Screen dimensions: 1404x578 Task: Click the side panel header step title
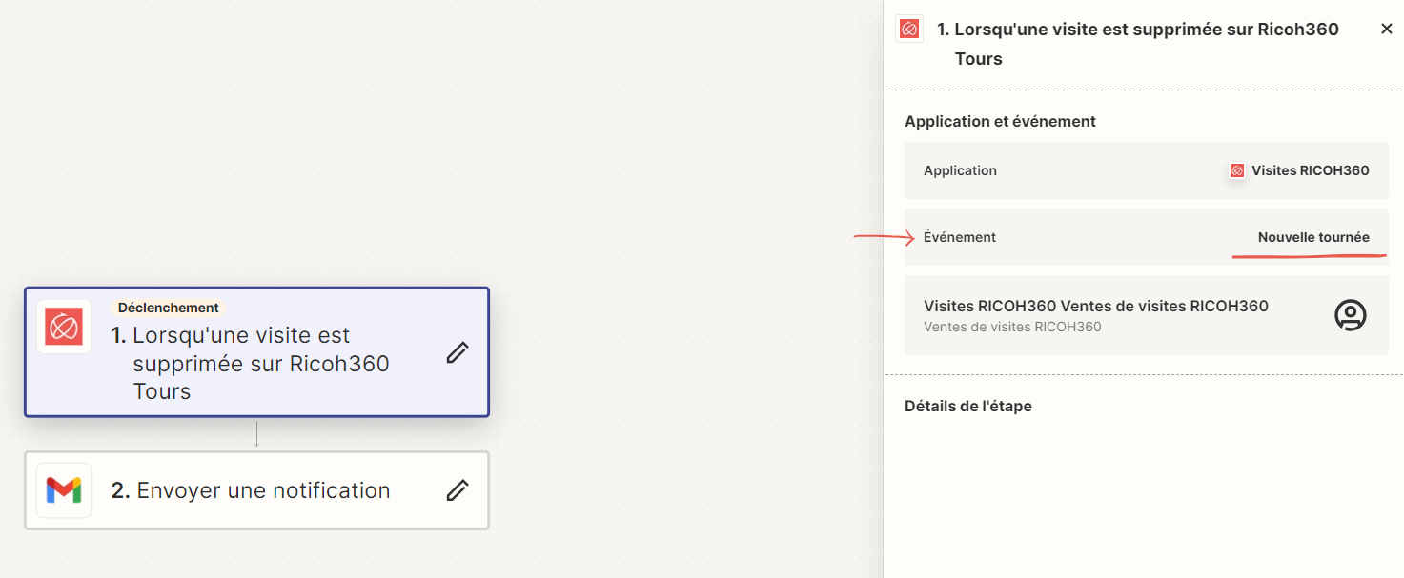(x=1138, y=44)
